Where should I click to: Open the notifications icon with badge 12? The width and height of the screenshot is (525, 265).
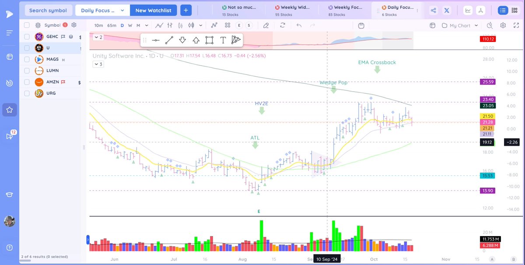point(9,136)
